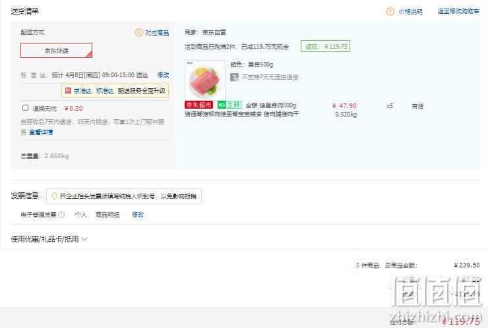Open the pork tenderloin product thumbnail
This screenshot has height=328, width=488.
205,80
